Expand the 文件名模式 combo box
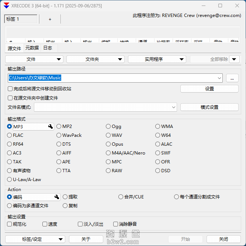The height and width of the screenshot is (246, 246). click(174, 107)
